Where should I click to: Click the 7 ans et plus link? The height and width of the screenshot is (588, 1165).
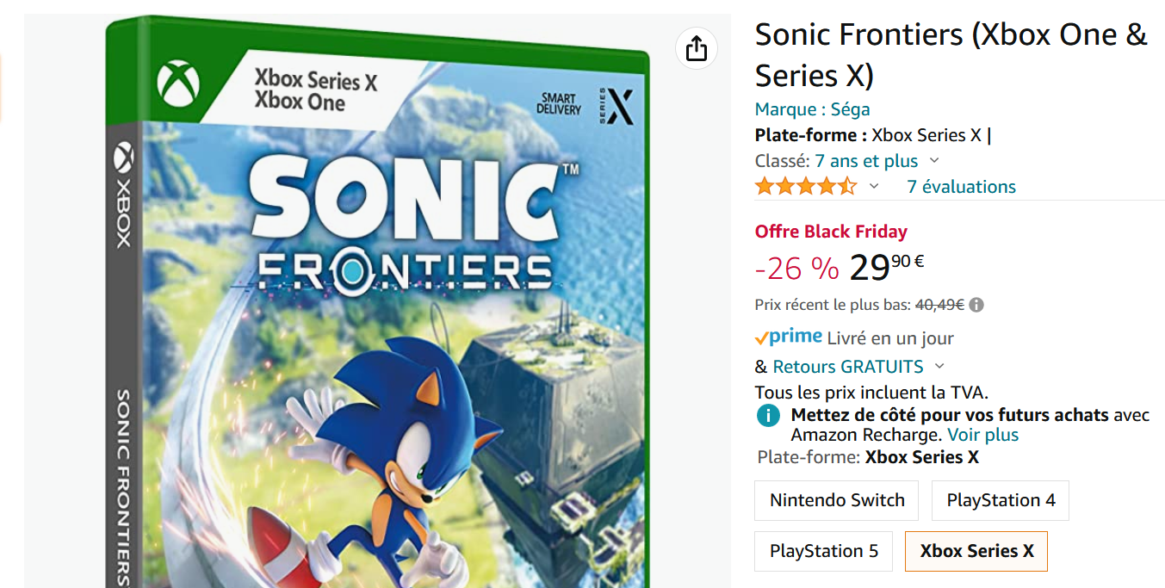(866, 161)
